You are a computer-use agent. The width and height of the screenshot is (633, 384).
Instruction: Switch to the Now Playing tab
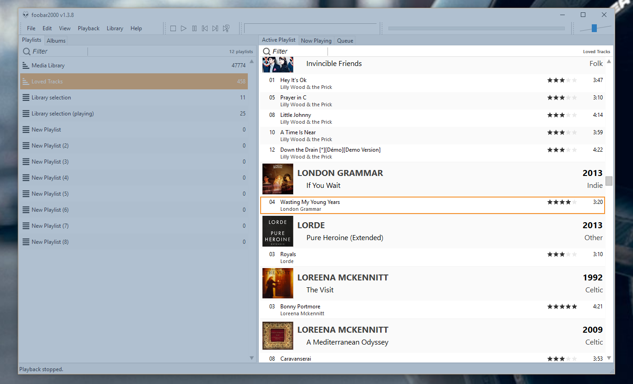(x=316, y=41)
